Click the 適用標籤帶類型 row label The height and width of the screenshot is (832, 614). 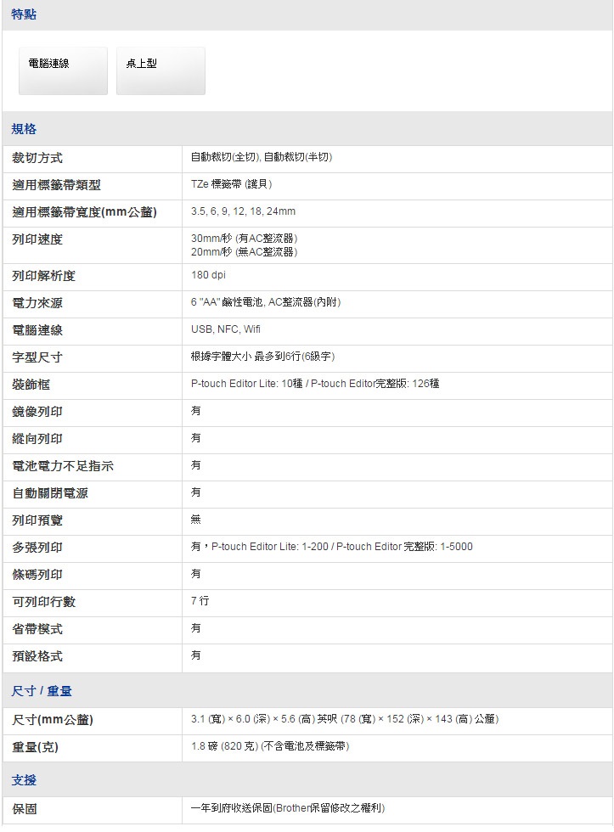[56, 185]
